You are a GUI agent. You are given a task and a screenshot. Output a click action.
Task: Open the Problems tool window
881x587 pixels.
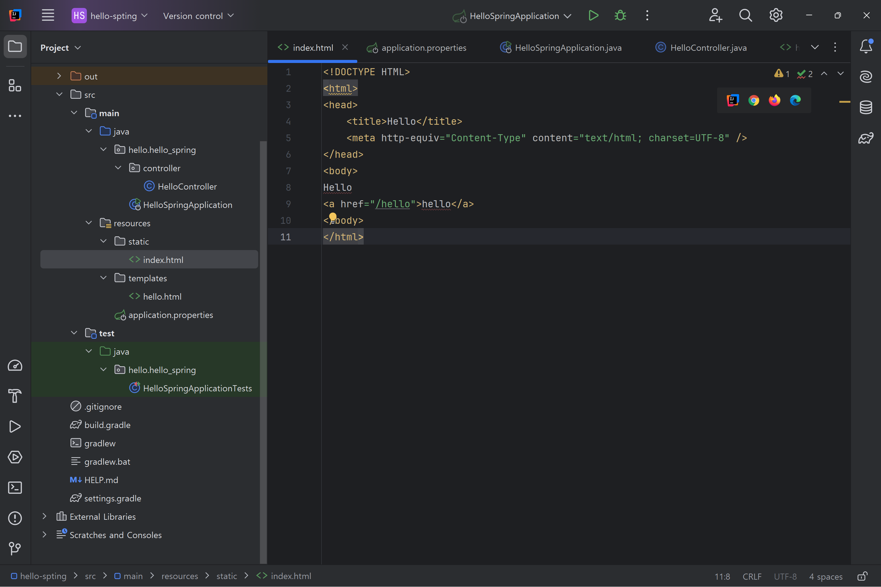(x=15, y=518)
